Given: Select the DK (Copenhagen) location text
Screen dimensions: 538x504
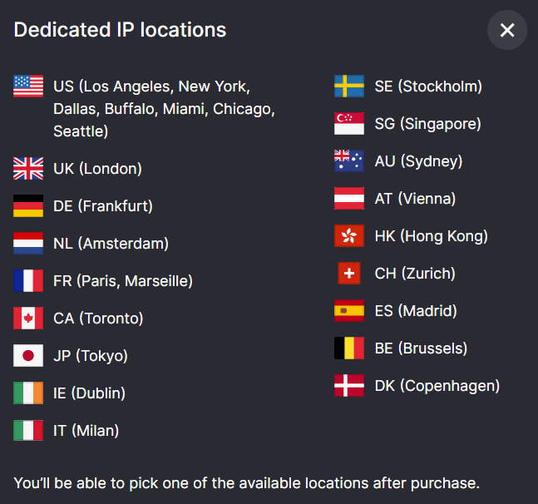Looking at the screenshot, I should [437, 386].
